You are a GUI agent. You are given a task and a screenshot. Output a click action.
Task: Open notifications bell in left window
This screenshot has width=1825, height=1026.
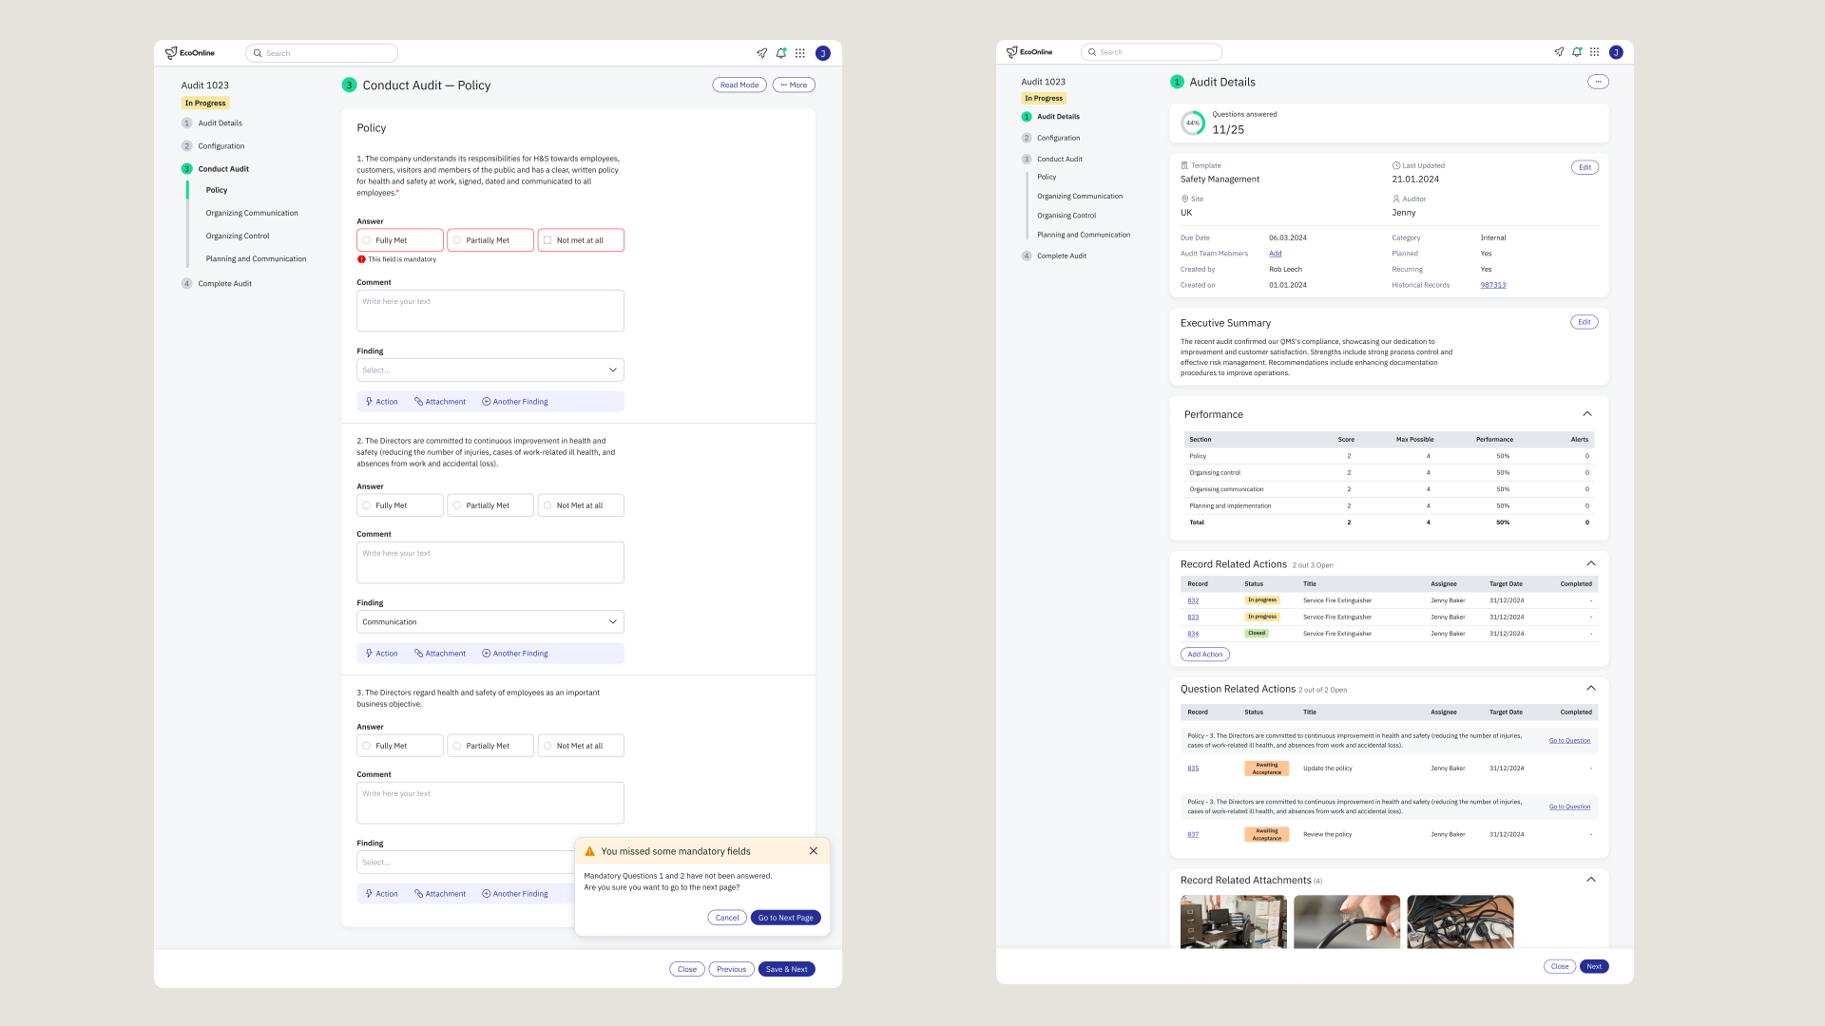coord(781,53)
